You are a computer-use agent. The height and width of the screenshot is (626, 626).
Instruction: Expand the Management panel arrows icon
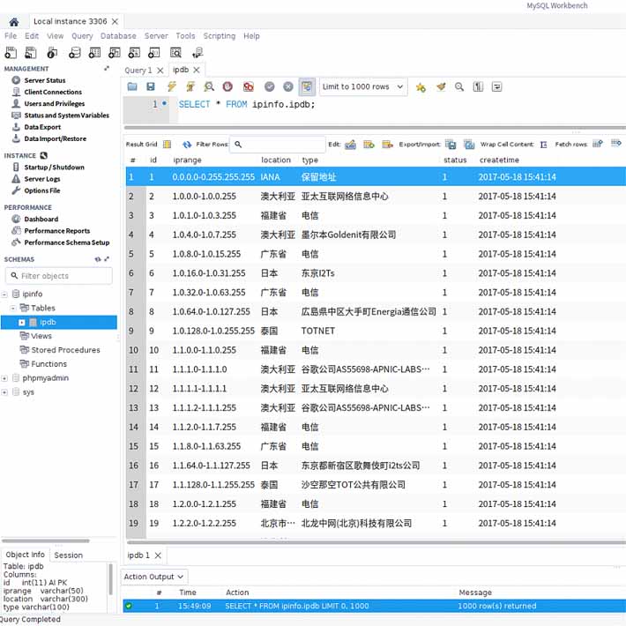coord(107,69)
